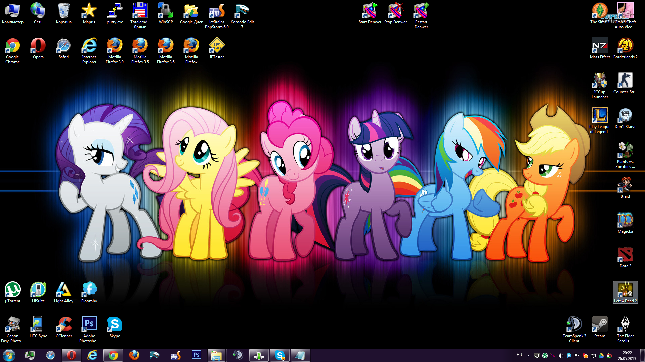The height and width of the screenshot is (362, 645).
Task: Launch JetBrains PhpStorm 6.0 icon
Action: pos(217,16)
